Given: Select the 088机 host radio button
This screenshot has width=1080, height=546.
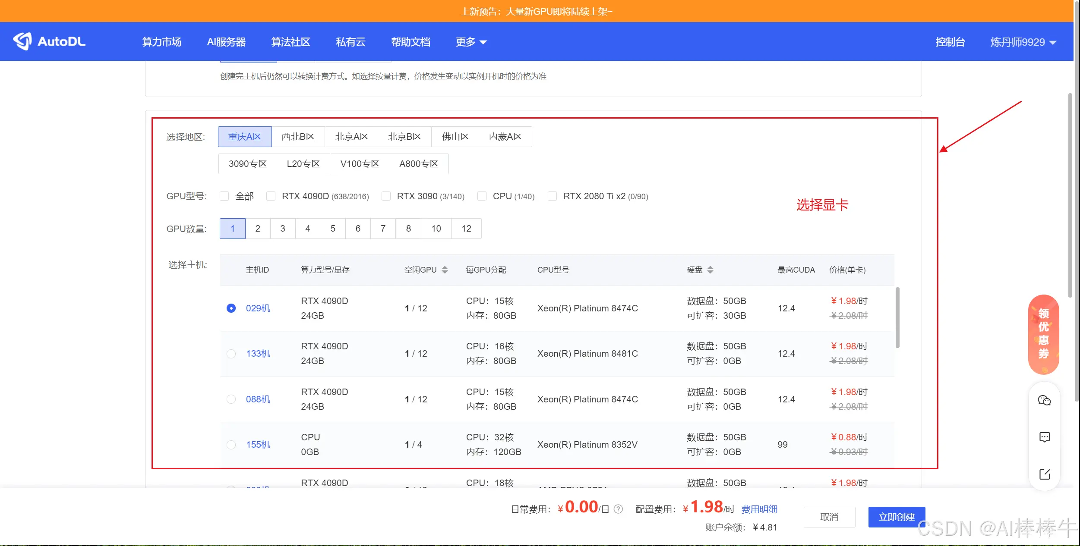Looking at the screenshot, I should (231, 399).
